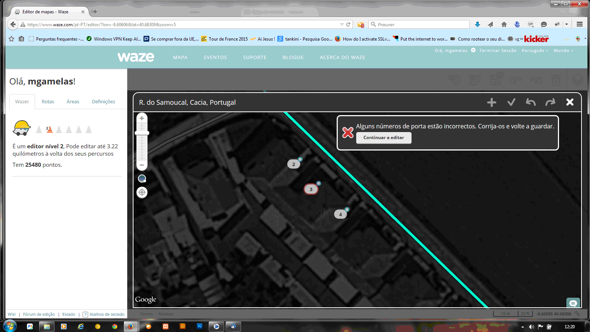Image resolution: width=590 pixels, height=332 pixels.
Task: Open Tour de France 2015 bookmark
Action: (225, 39)
